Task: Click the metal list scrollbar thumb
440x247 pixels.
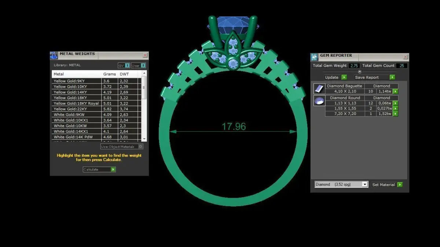Action: coord(144,87)
